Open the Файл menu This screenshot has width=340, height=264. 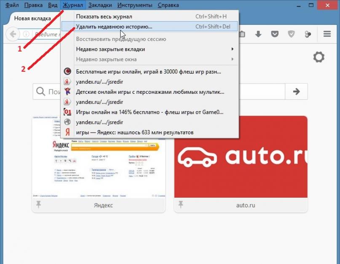pos(12,5)
